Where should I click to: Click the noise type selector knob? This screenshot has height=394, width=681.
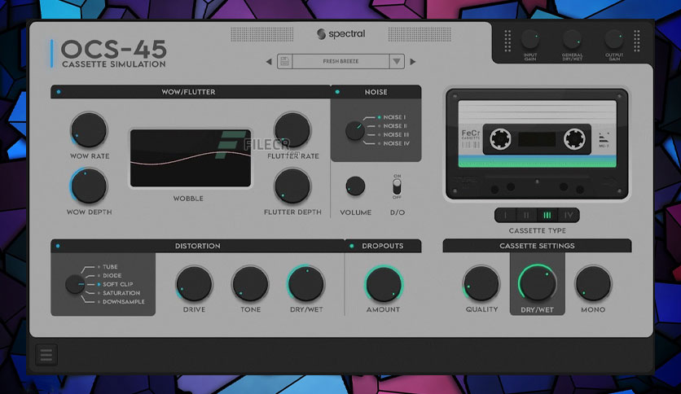[x=355, y=130]
